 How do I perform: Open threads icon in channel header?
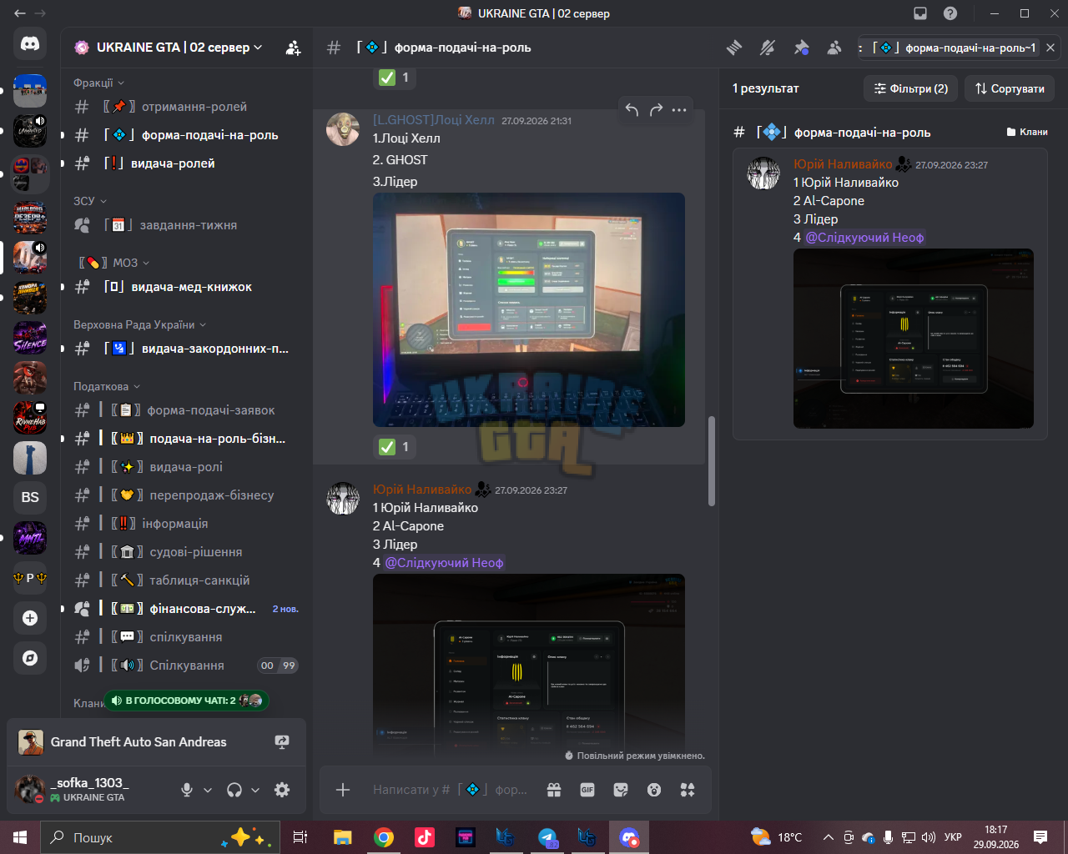pos(734,48)
